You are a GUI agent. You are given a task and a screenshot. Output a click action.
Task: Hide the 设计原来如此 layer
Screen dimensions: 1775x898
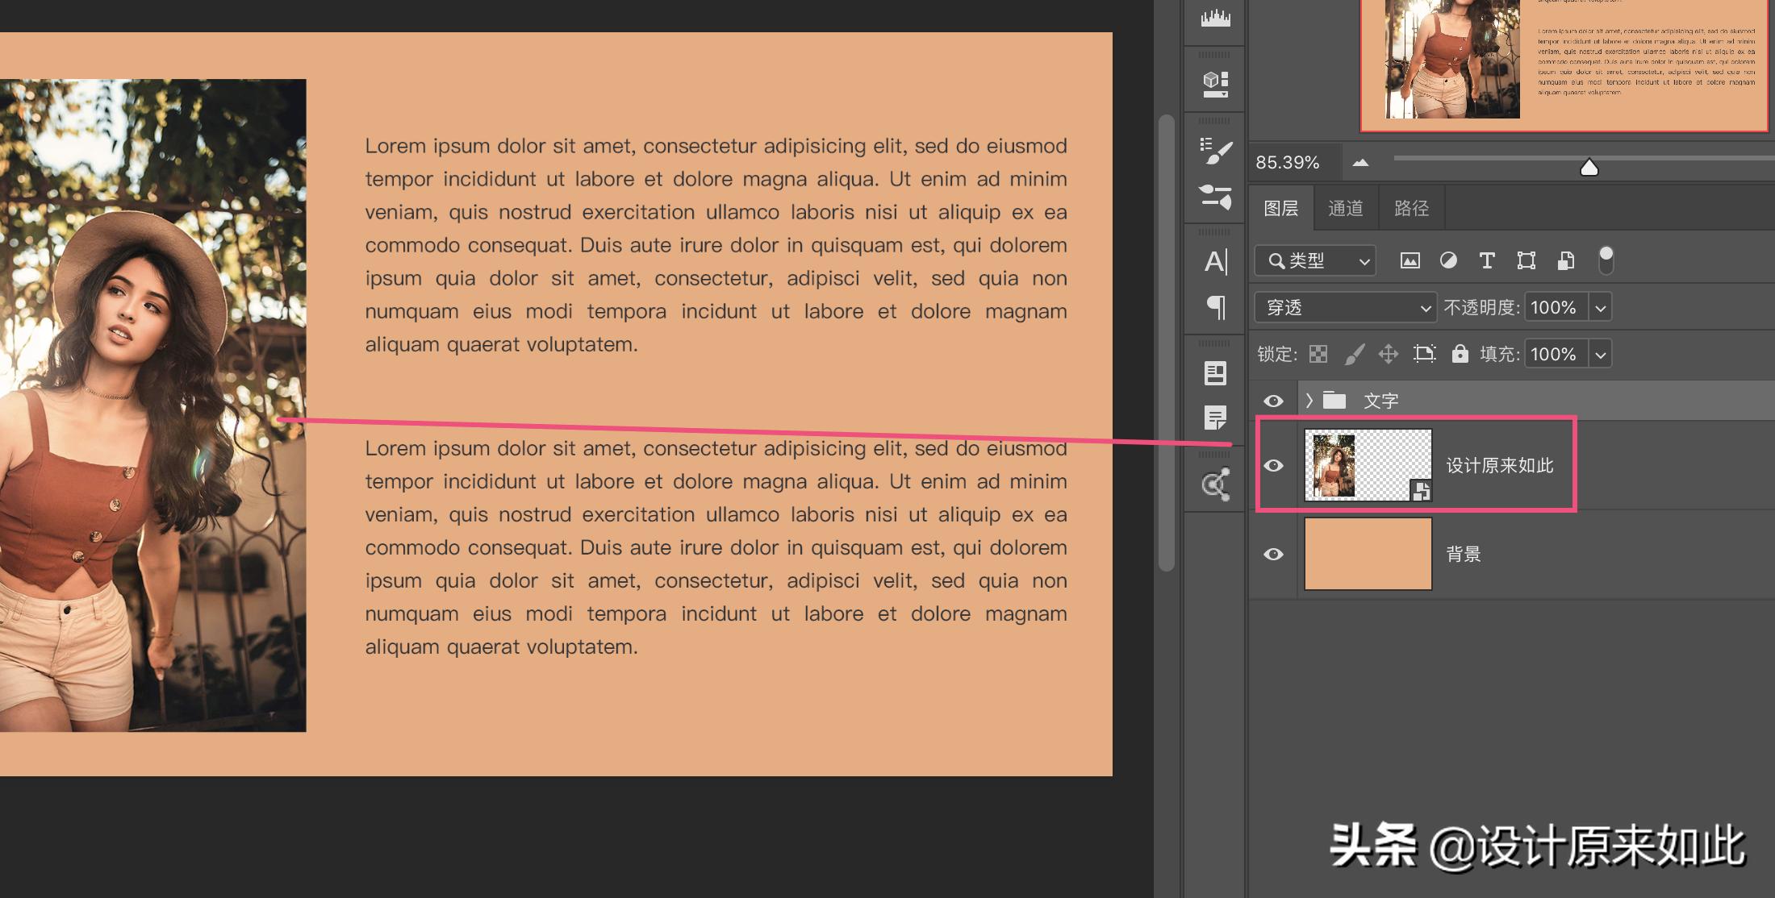[x=1273, y=465]
